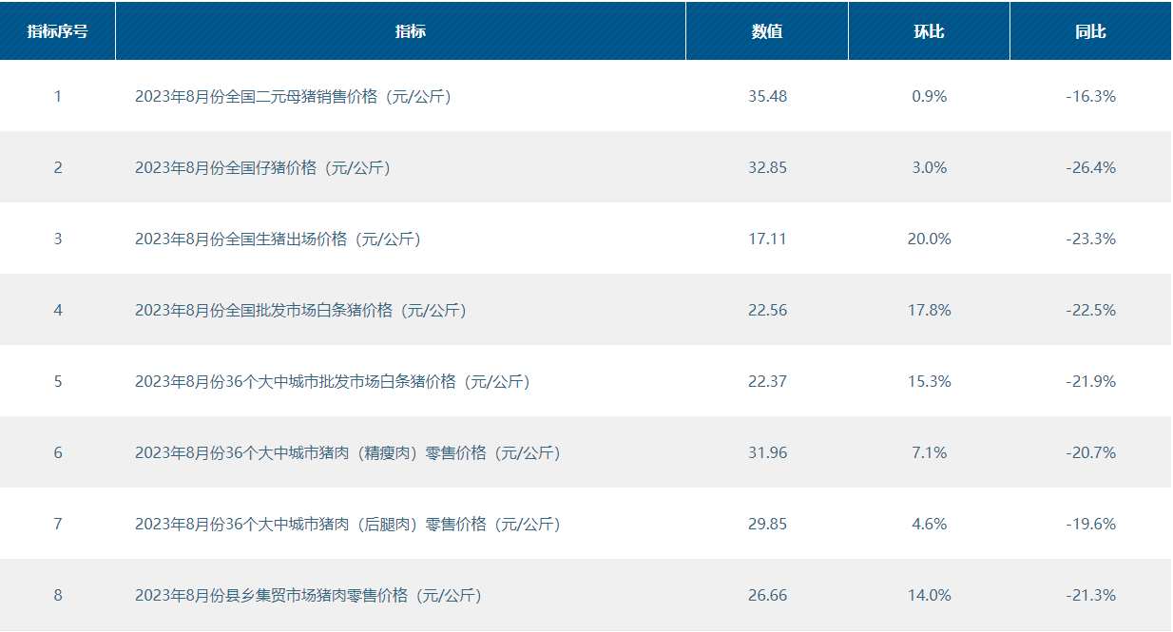1173x632 pixels.
Task: Click the 指标 column header
Action: click(x=410, y=31)
